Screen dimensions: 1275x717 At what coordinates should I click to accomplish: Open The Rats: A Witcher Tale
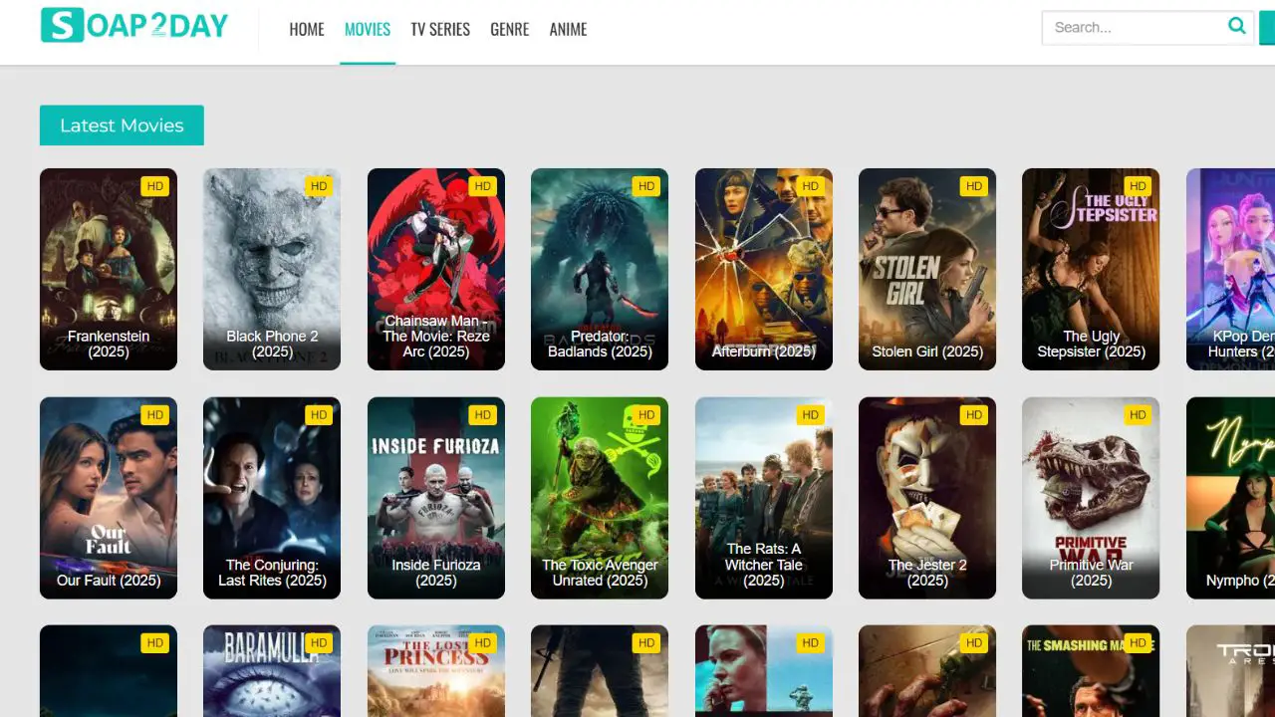pyautogui.click(x=763, y=498)
